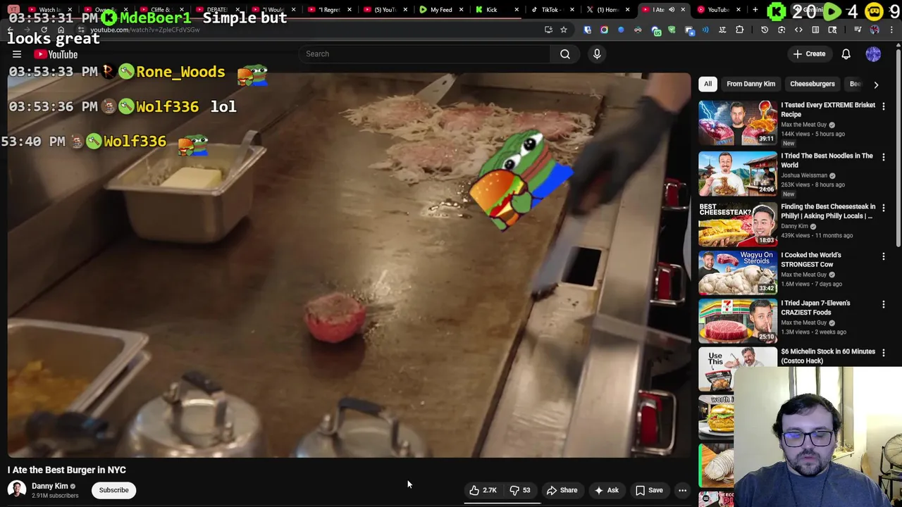Open the Create menu
The height and width of the screenshot is (507, 902).
tap(809, 54)
